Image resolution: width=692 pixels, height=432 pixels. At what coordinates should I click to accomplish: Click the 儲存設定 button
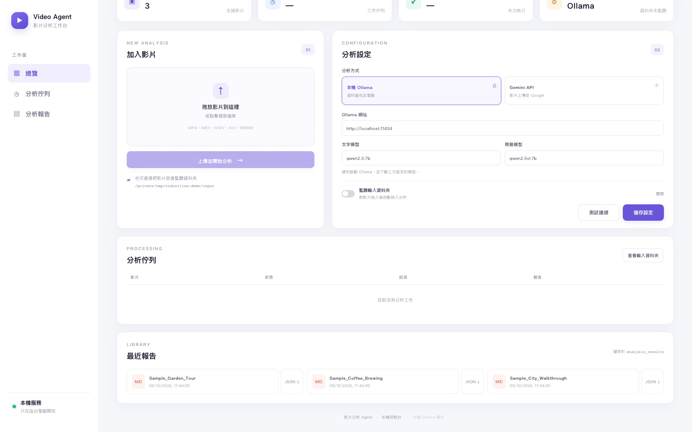643,213
